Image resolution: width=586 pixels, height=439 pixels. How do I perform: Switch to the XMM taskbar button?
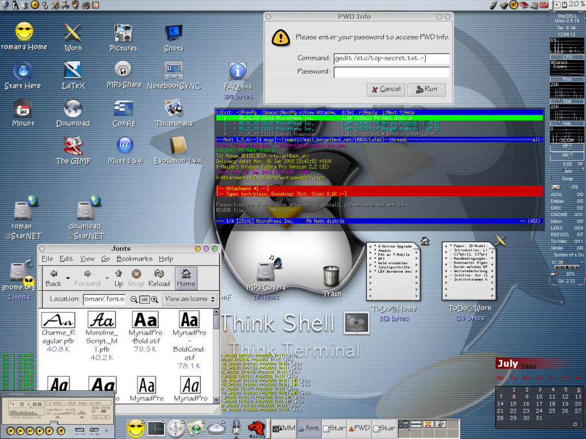[284, 429]
